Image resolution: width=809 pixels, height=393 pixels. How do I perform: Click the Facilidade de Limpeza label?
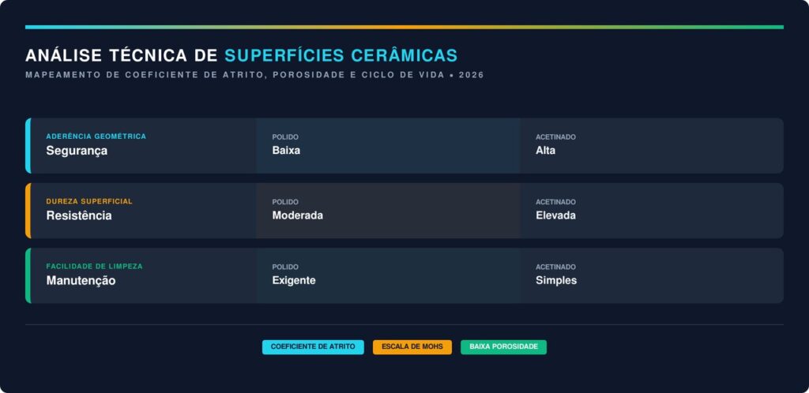tap(94, 267)
